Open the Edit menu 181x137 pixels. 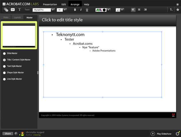[x=64, y=5]
